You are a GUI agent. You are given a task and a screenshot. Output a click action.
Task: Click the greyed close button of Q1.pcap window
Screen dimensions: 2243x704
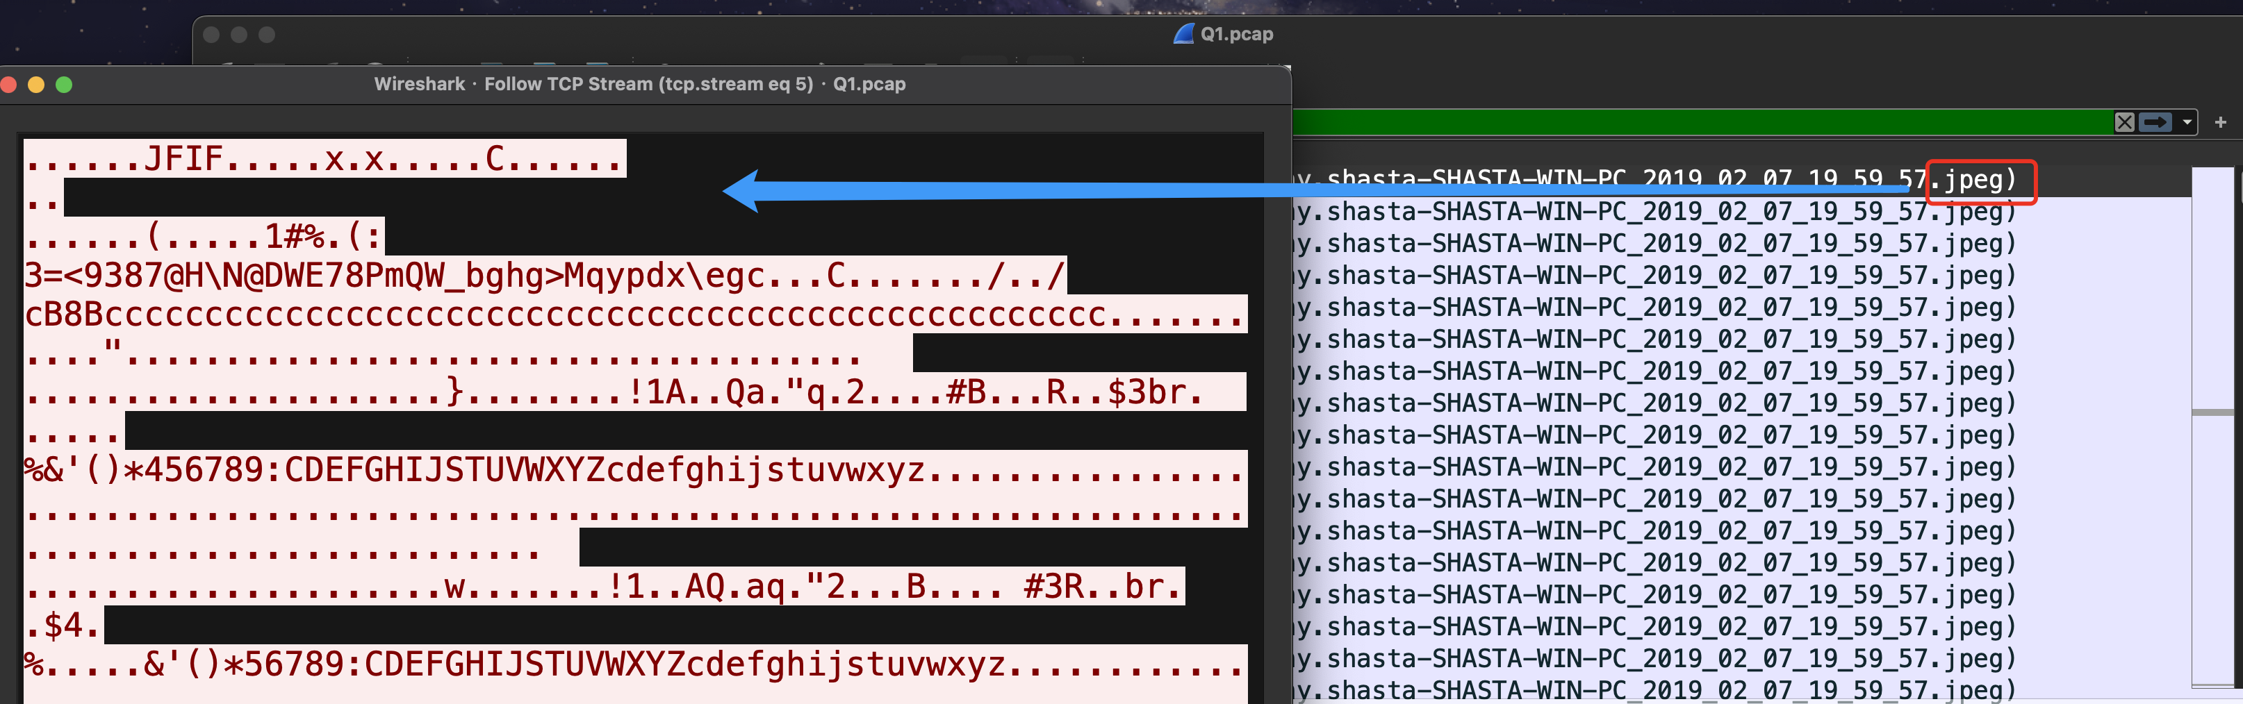211,35
